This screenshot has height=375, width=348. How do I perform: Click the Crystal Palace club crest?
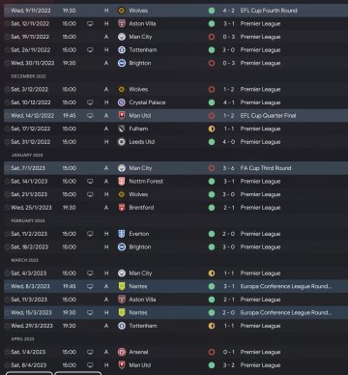pyautogui.click(x=122, y=102)
